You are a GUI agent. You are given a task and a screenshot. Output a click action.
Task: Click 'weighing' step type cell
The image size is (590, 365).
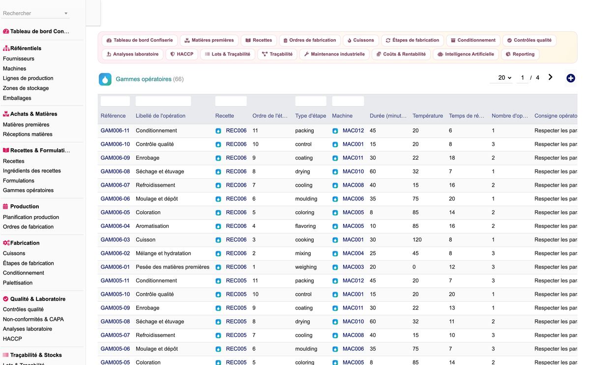tap(306, 267)
